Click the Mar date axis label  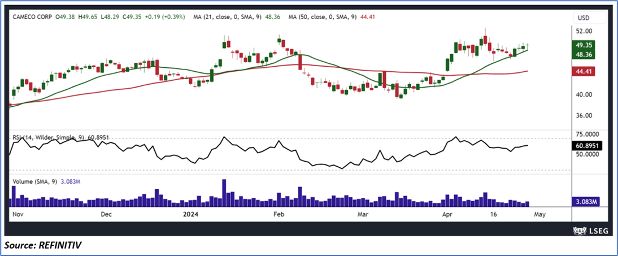point(362,215)
